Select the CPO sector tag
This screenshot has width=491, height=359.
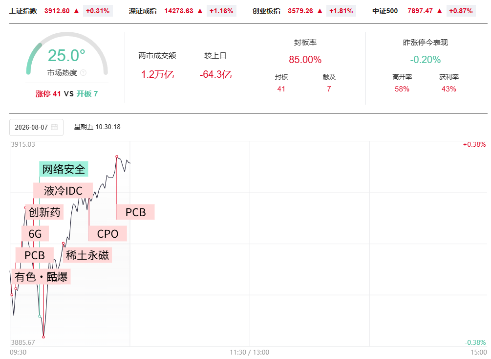[x=107, y=234]
